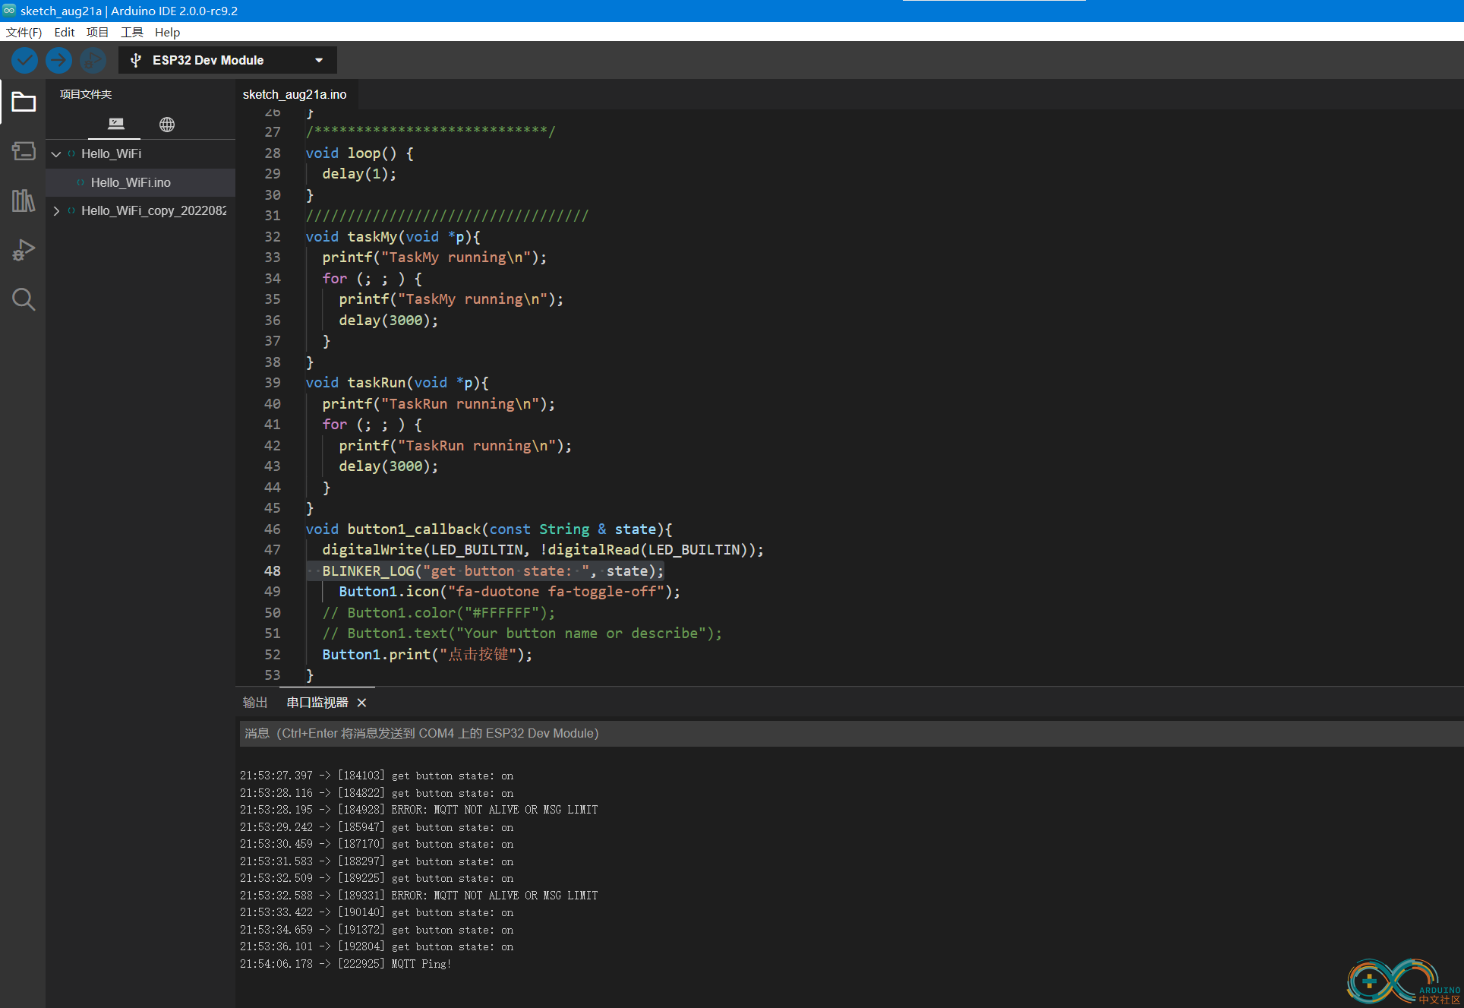
Task: Open the Search sidebar icon
Action: coord(24,299)
